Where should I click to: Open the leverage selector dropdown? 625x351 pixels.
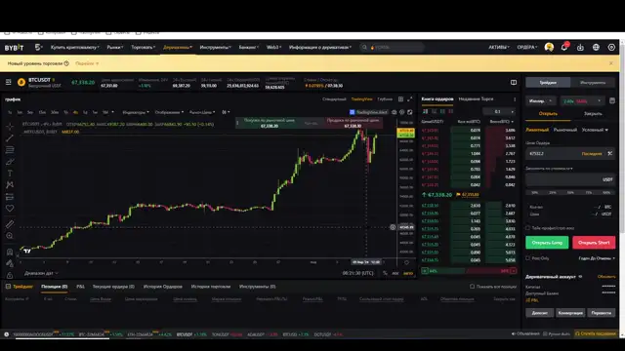(582, 101)
